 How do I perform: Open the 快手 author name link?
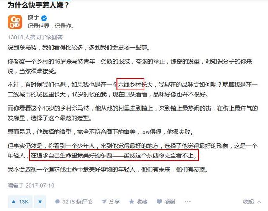(33, 17)
